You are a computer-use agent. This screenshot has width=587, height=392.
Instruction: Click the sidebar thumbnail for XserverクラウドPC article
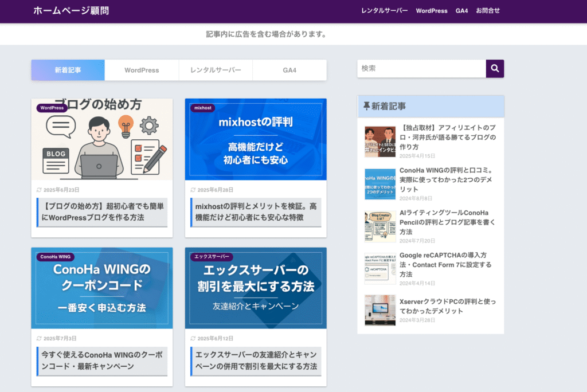tap(380, 311)
